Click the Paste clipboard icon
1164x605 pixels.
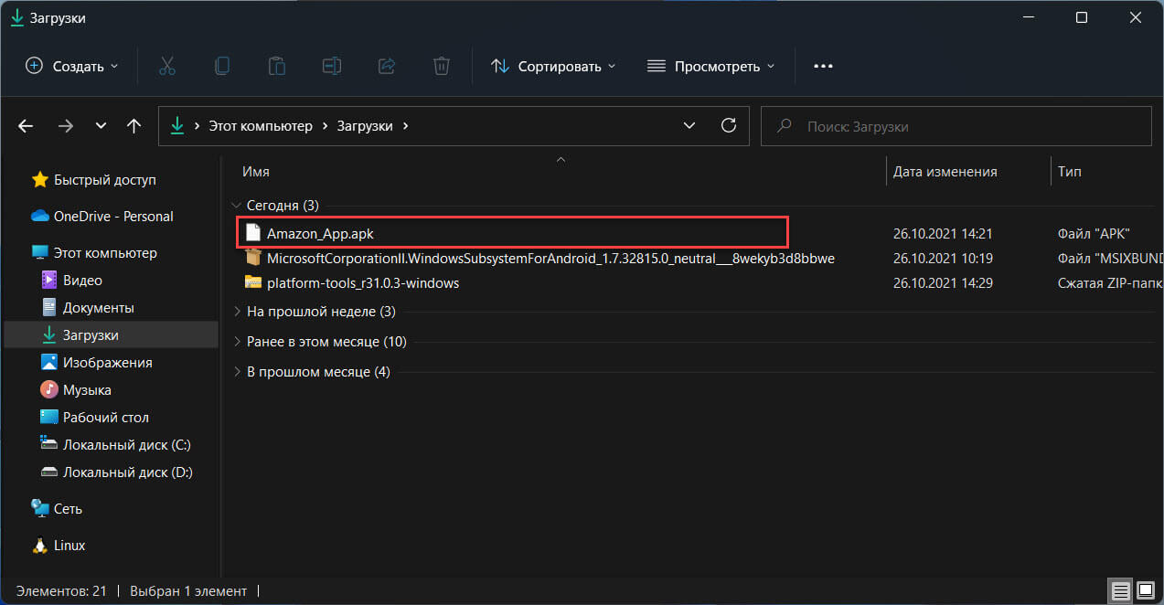point(276,66)
